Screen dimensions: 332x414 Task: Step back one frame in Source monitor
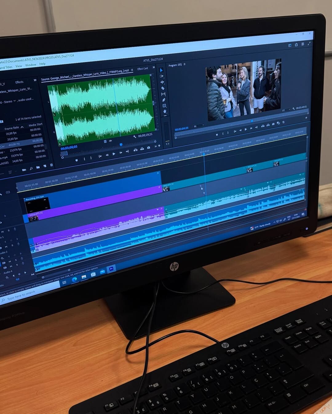(107, 155)
